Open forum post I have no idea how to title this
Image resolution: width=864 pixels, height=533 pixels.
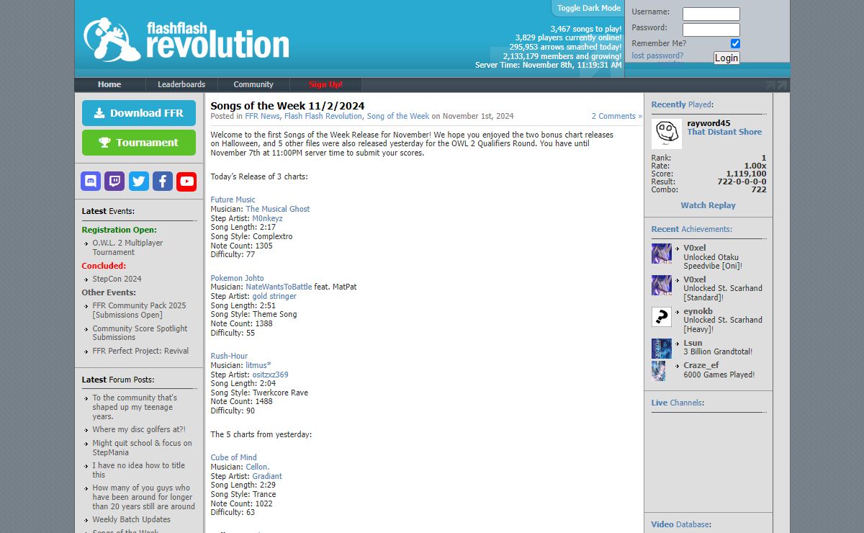click(x=138, y=470)
